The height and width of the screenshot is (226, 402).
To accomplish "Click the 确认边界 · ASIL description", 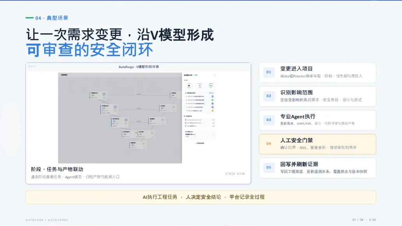I will pyautogui.click(x=318, y=148).
